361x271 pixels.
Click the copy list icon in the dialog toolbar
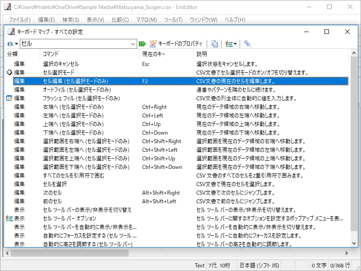tap(214, 44)
